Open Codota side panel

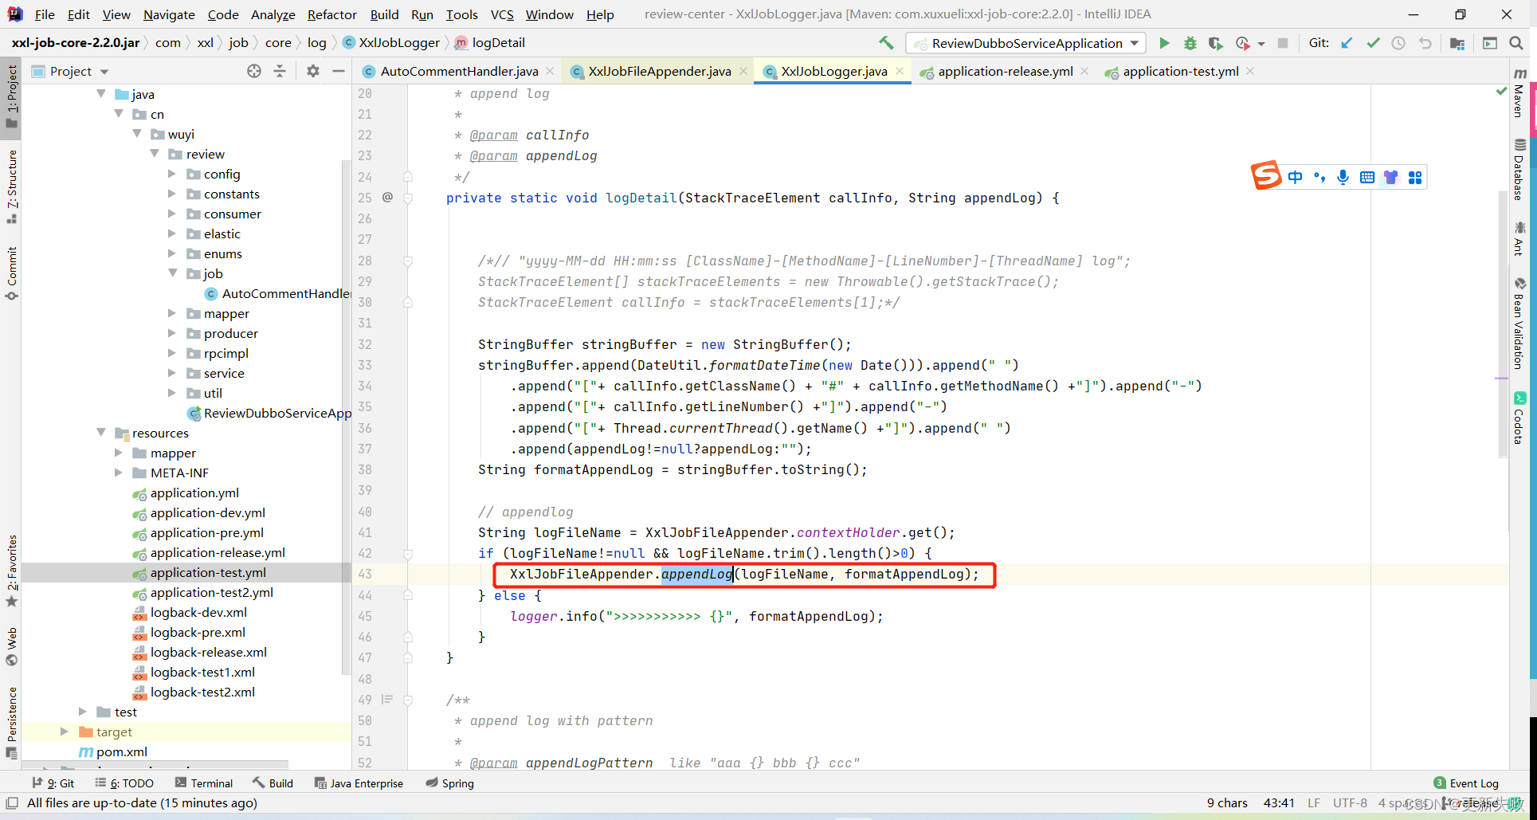point(1519,418)
